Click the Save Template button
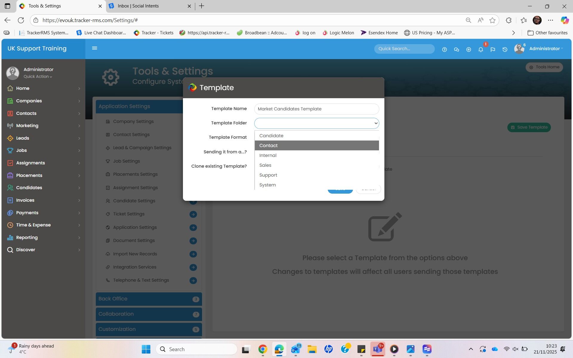Viewport: 573px width, 358px height. click(529, 127)
